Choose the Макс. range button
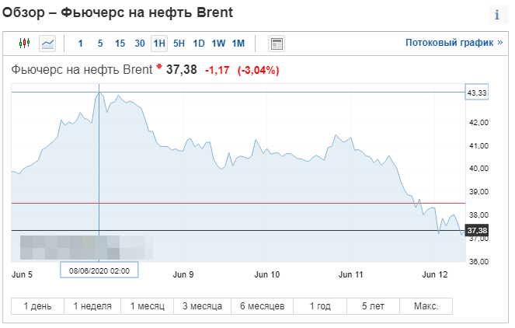515x328 pixels. 426,306
